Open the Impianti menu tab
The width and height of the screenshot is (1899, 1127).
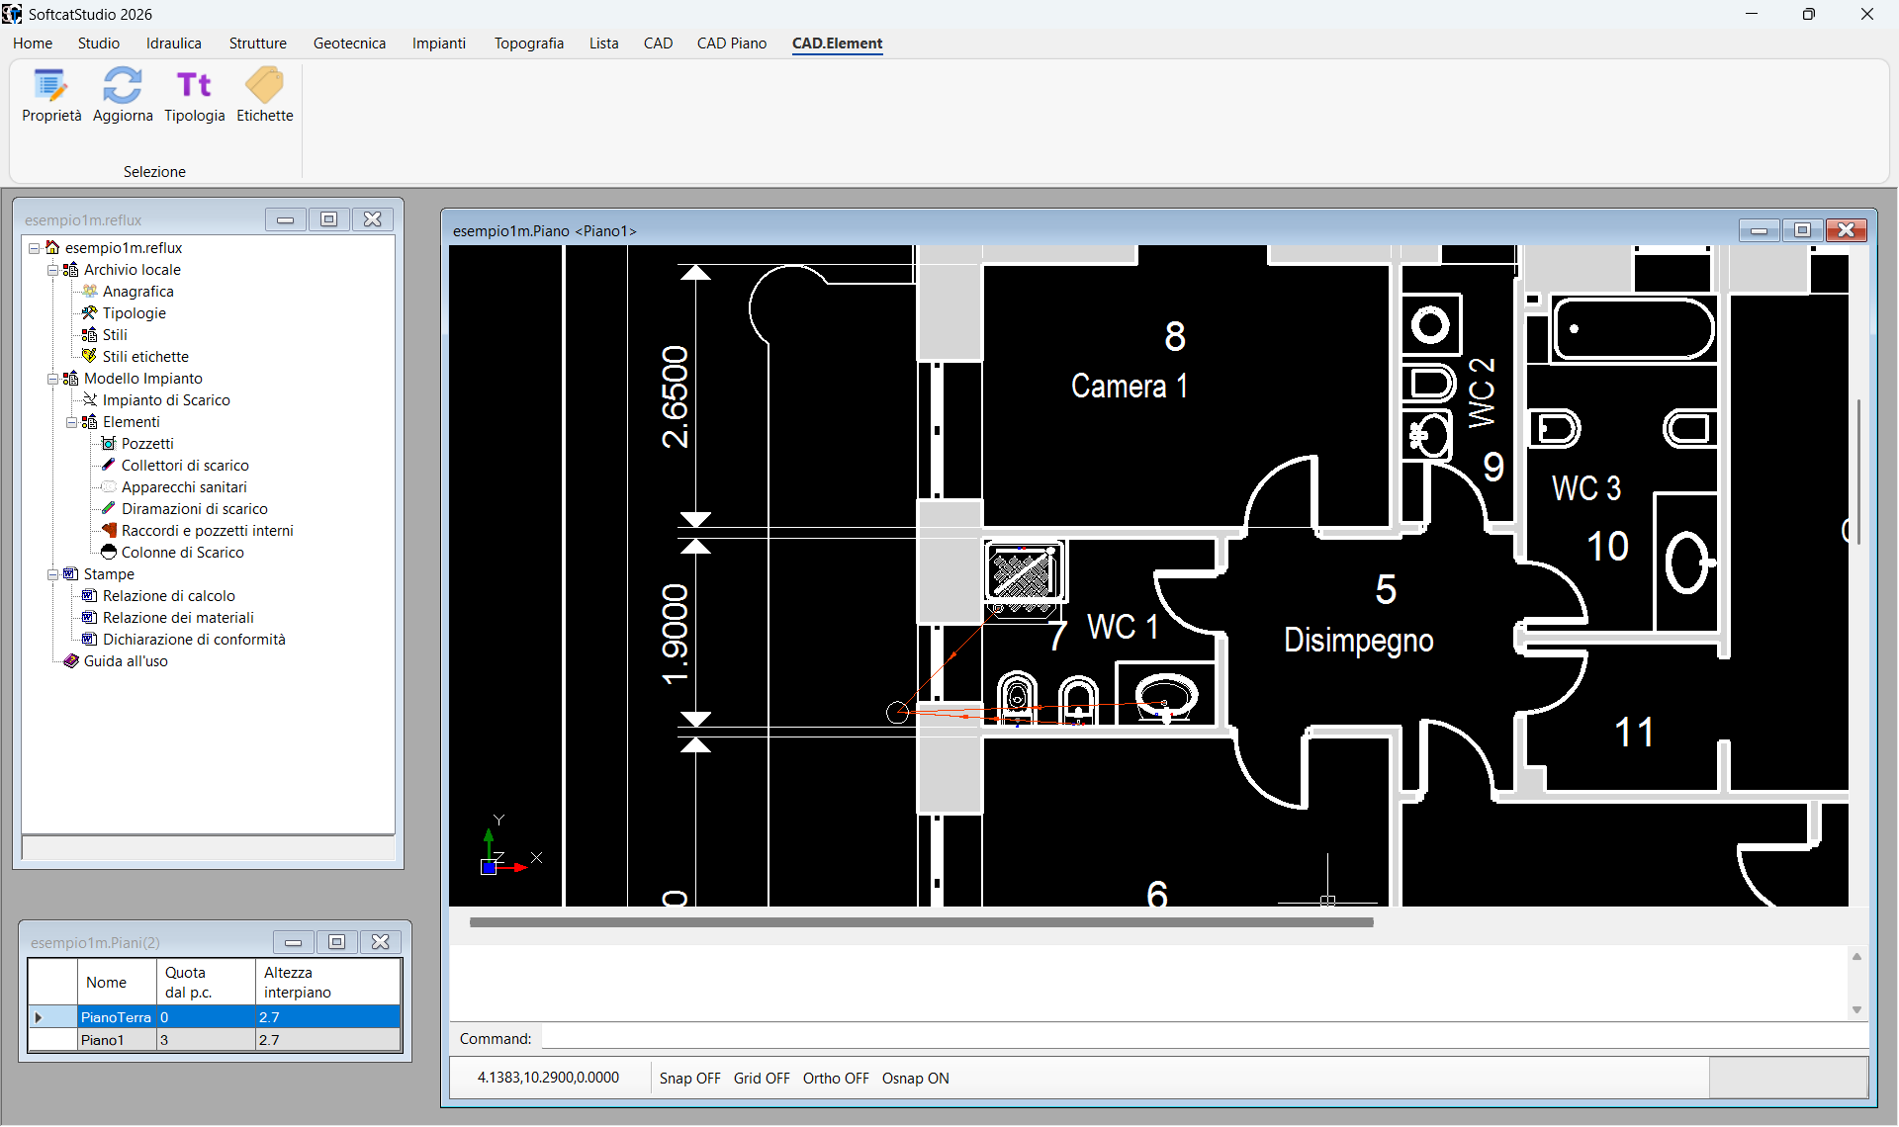point(439,43)
